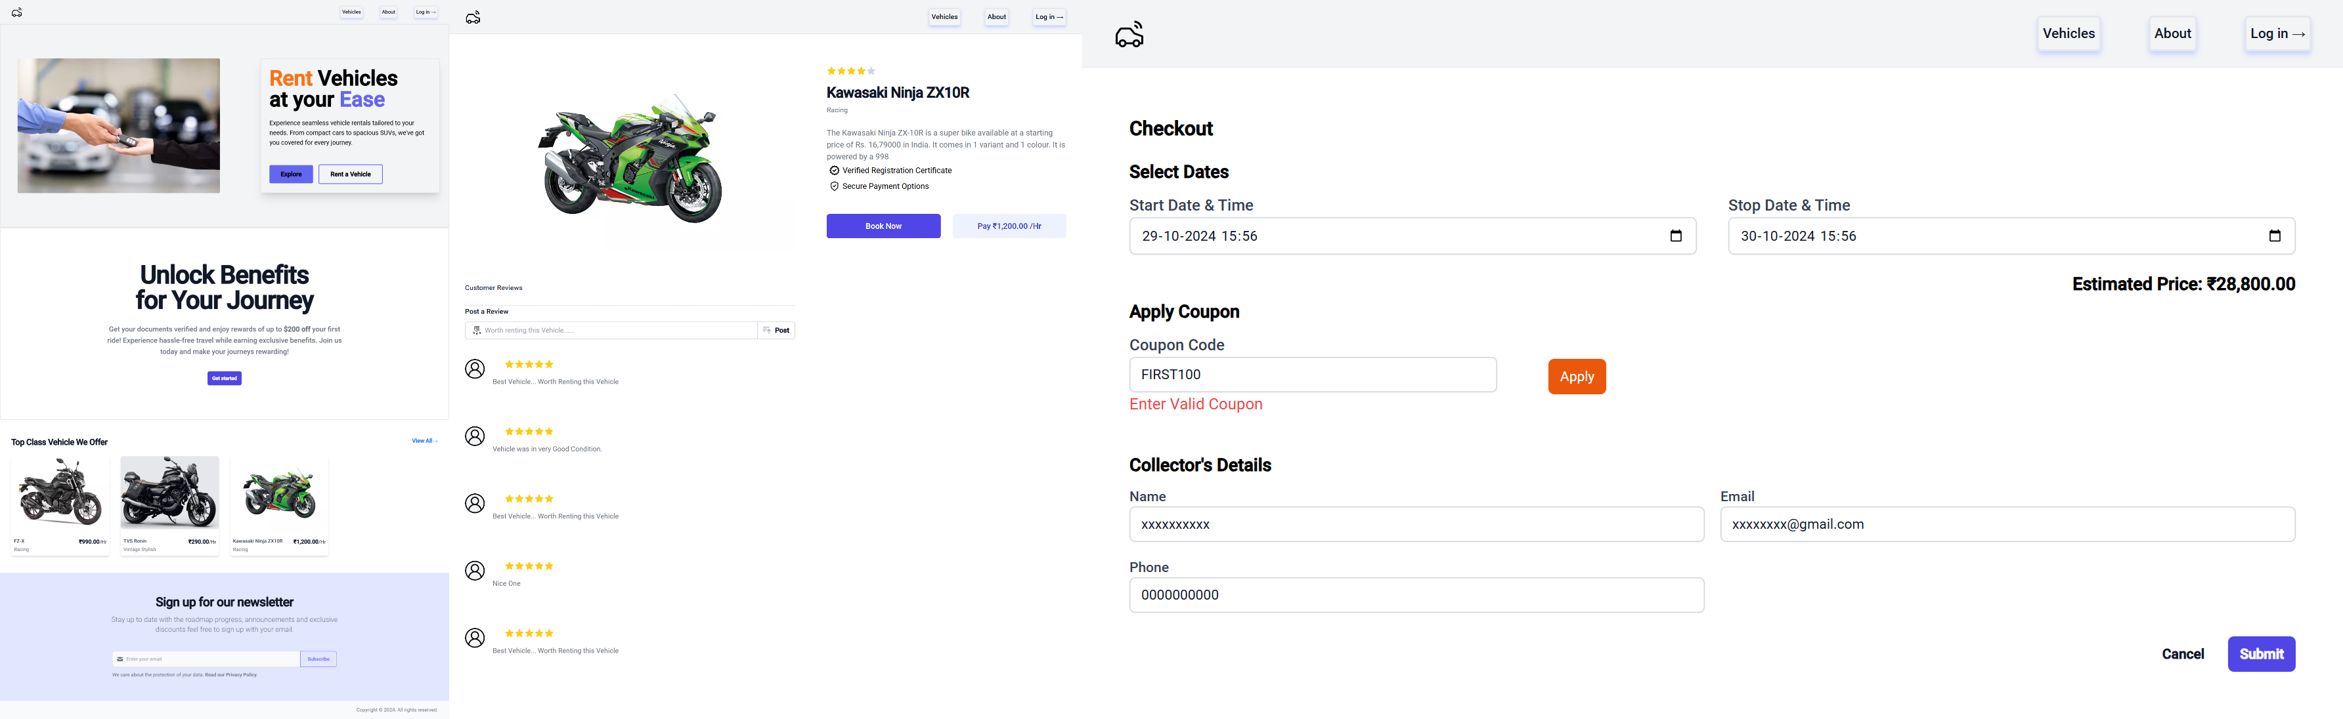Viewport: 2343px width, 719px height.
Task: Click the 'Enter Valid Coupon' error text
Action: (1195, 405)
